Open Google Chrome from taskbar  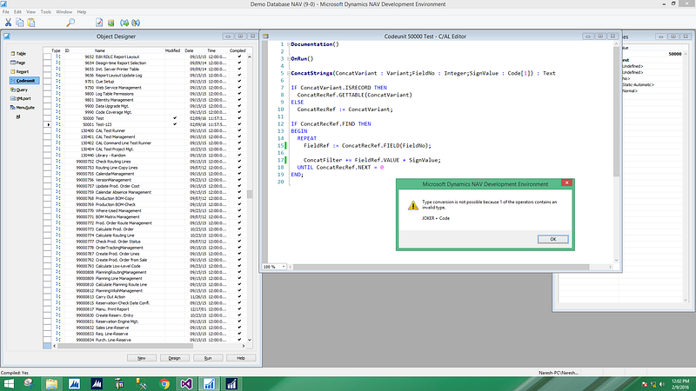click(164, 383)
